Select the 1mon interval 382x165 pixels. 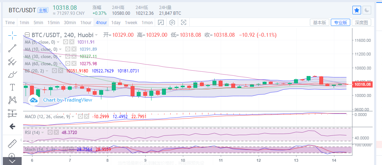click(x=147, y=23)
